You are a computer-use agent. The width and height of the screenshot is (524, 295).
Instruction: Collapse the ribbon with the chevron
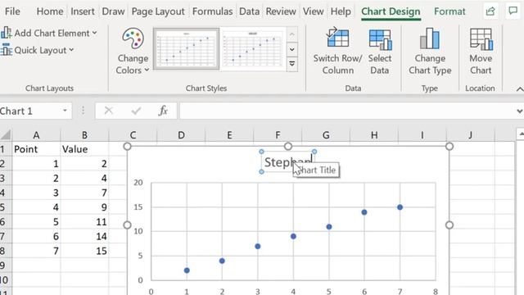(519, 89)
